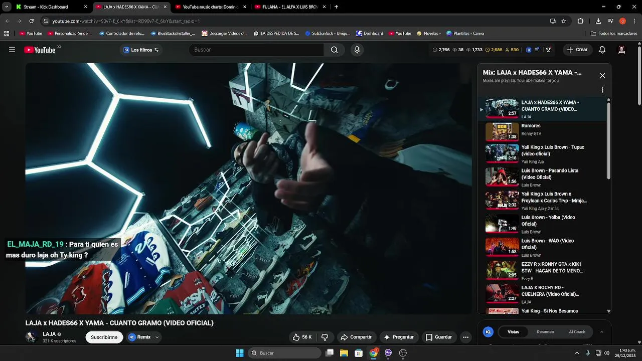Viewport: 642px width, 361px height.
Task: Click the volume icon in system tray
Action: click(x=607, y=353)
